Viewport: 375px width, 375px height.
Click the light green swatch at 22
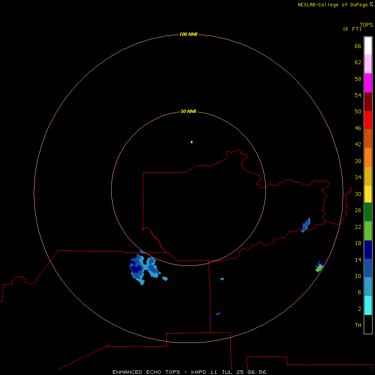pyautogui.click(x=368, y=231)
